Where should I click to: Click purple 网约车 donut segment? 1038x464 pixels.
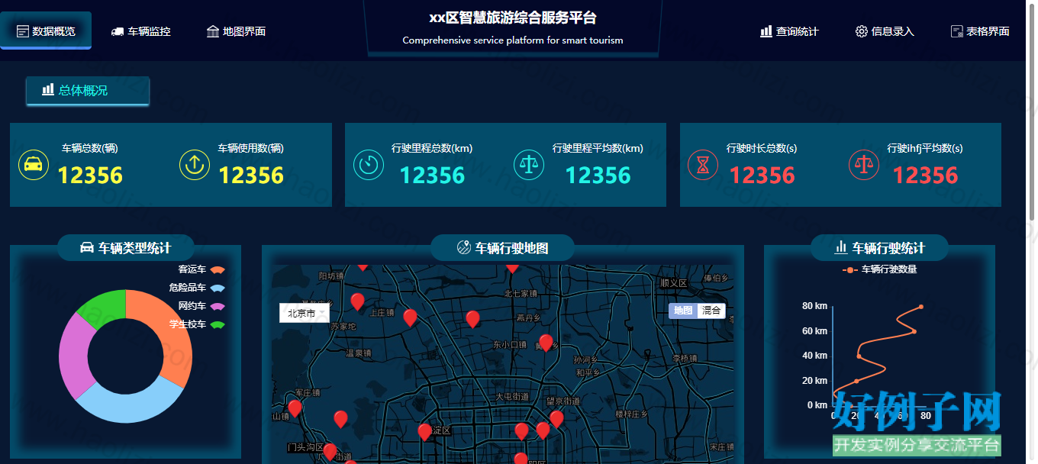point(73,355)
